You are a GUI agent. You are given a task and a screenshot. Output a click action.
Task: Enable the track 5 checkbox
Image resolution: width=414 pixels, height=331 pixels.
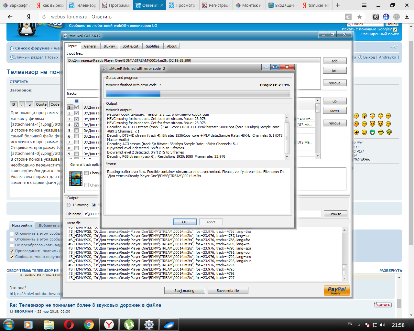[77, 131]
